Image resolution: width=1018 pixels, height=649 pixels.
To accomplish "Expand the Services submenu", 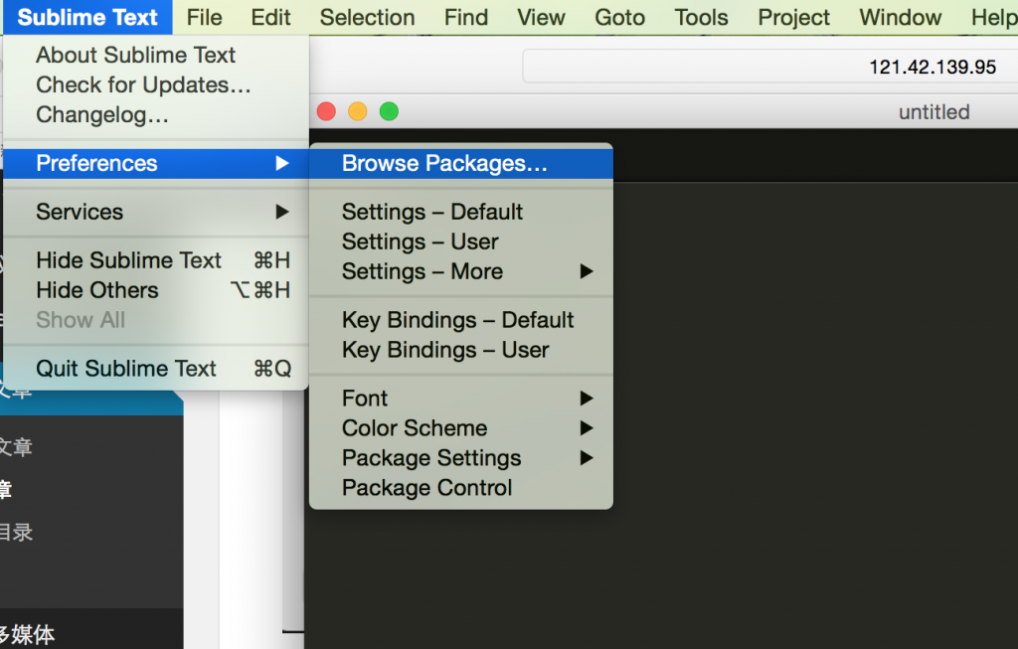I will 156,212.
